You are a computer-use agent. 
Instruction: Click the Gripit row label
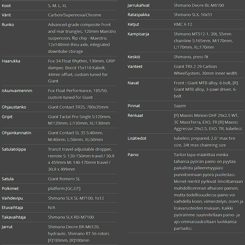coord(7,117)
